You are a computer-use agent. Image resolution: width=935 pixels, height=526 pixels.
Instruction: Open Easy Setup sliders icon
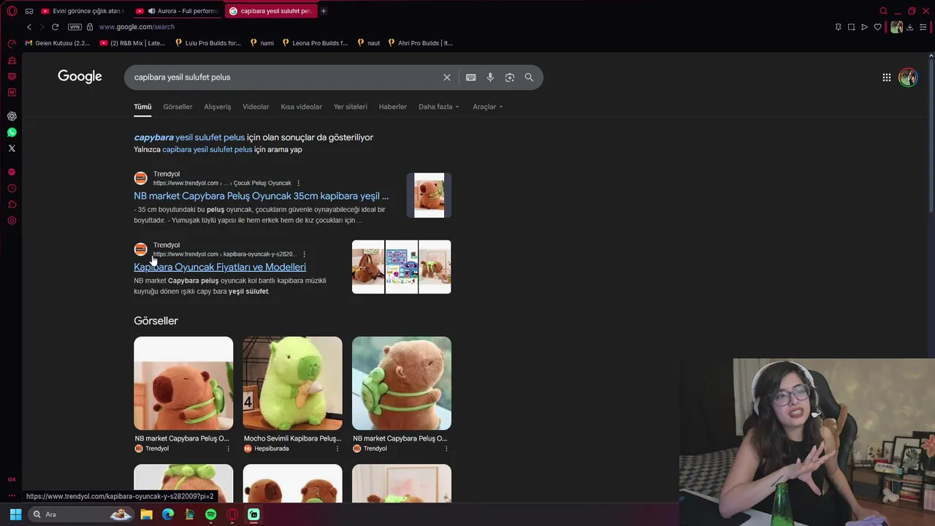(923, 27)
